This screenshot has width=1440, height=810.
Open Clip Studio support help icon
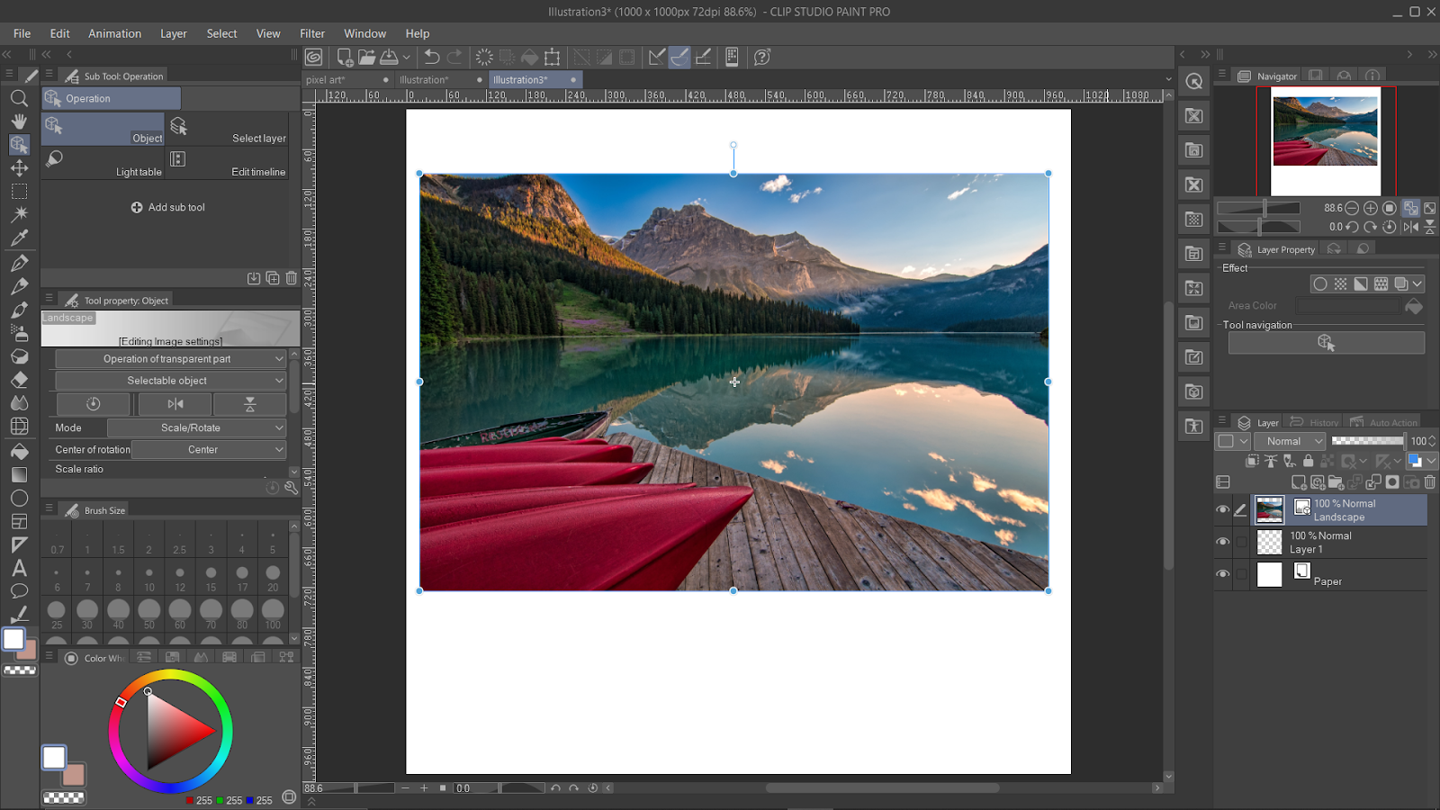coord(762,58)
